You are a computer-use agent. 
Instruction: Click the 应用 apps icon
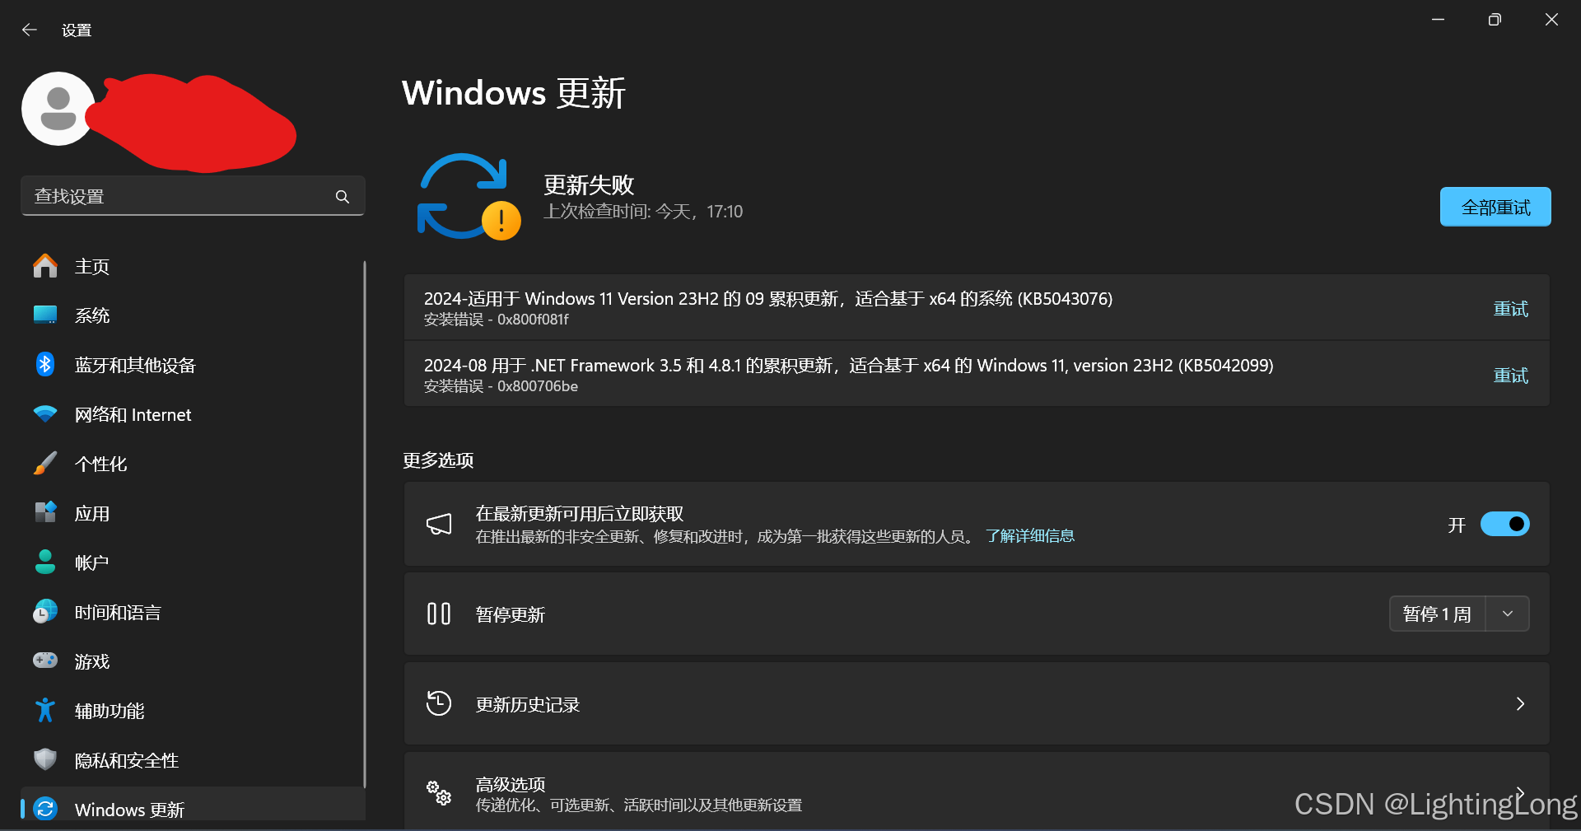pos(45,512)
